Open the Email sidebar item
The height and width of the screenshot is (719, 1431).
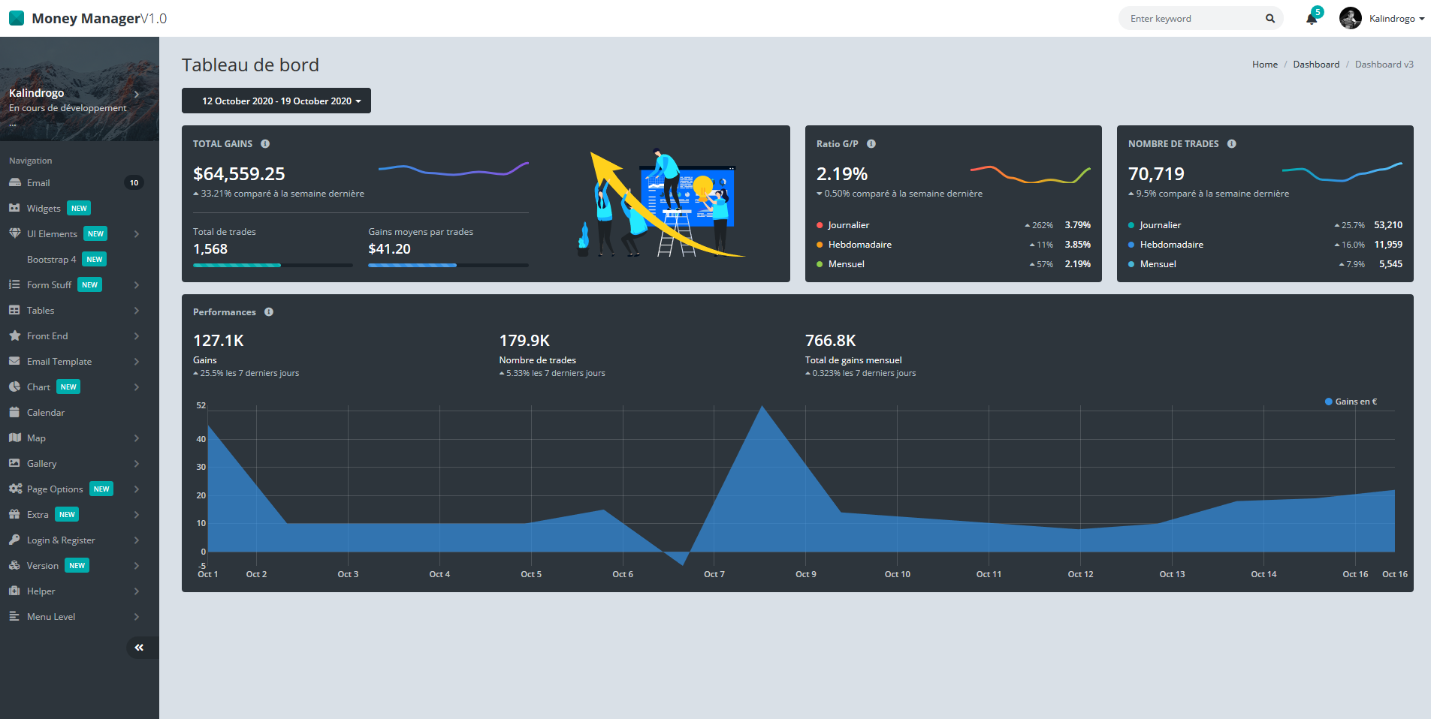click(x=75, y=182)
